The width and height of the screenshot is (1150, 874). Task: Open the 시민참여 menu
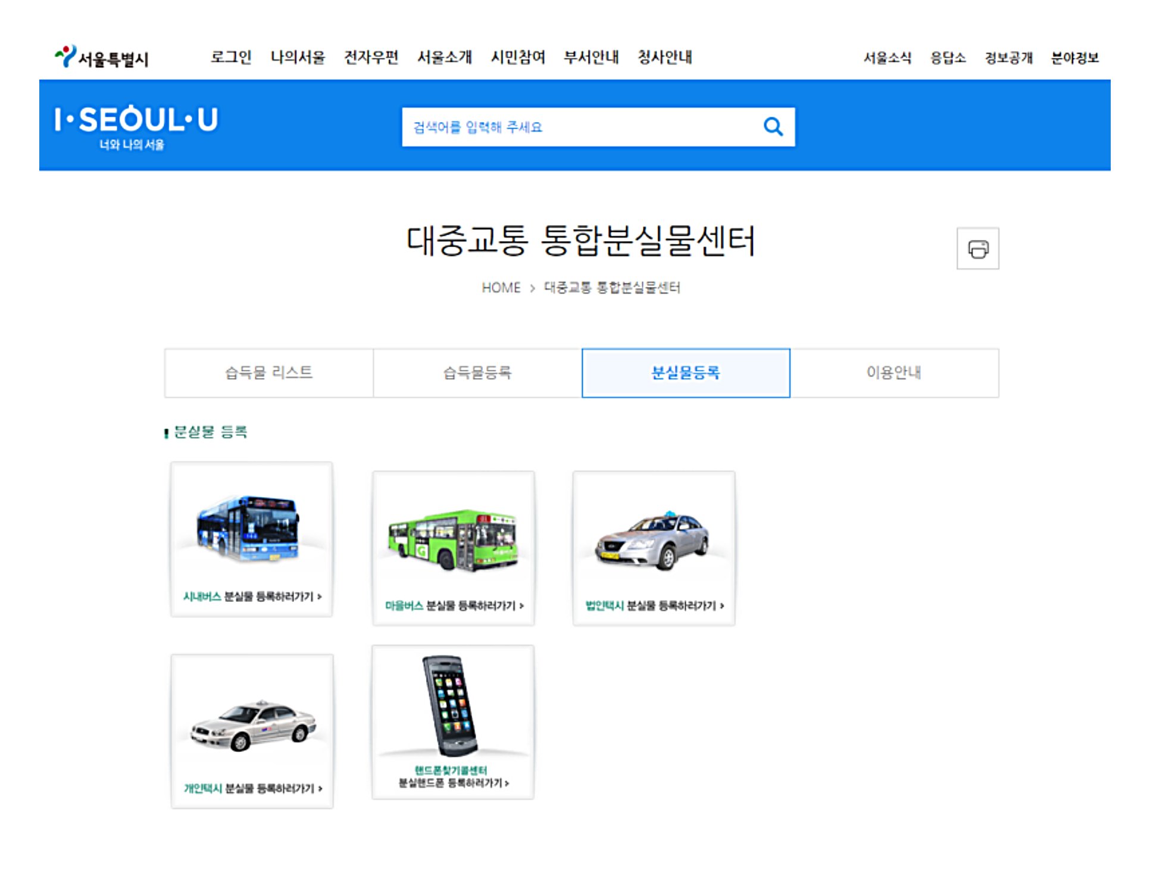pos(518,57)
